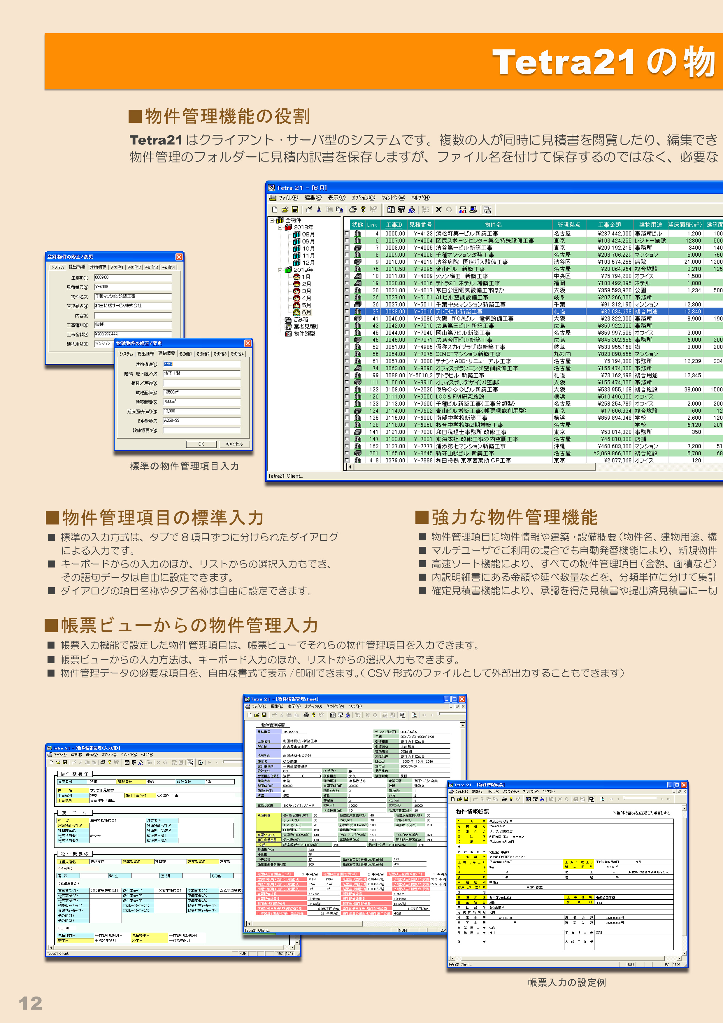Screen dimensions: 723x1023
Task: Cut selection with the scissors toolbar icon
Action: pyautogui.click(x=319, y=210)
